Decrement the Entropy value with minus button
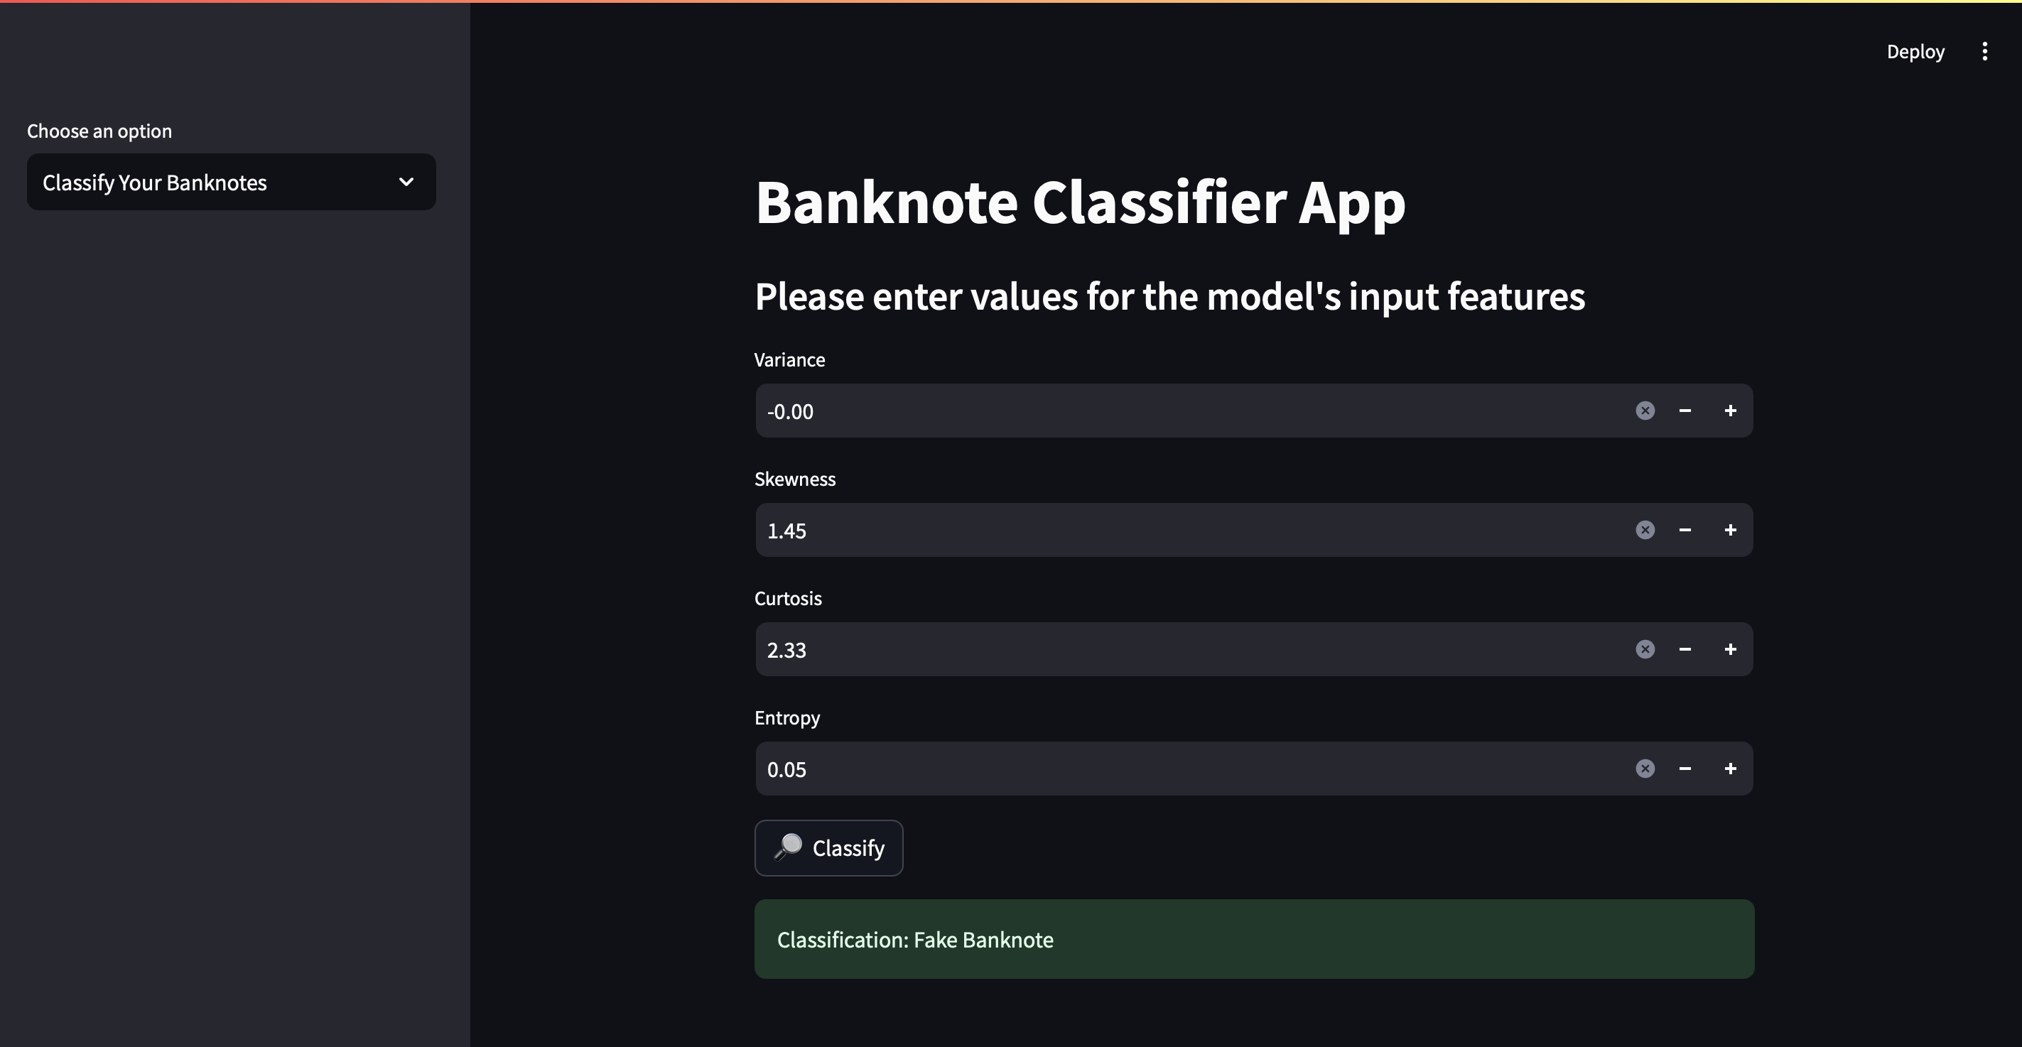Screen dimensions: 2022x1047 pos(1685,768)
